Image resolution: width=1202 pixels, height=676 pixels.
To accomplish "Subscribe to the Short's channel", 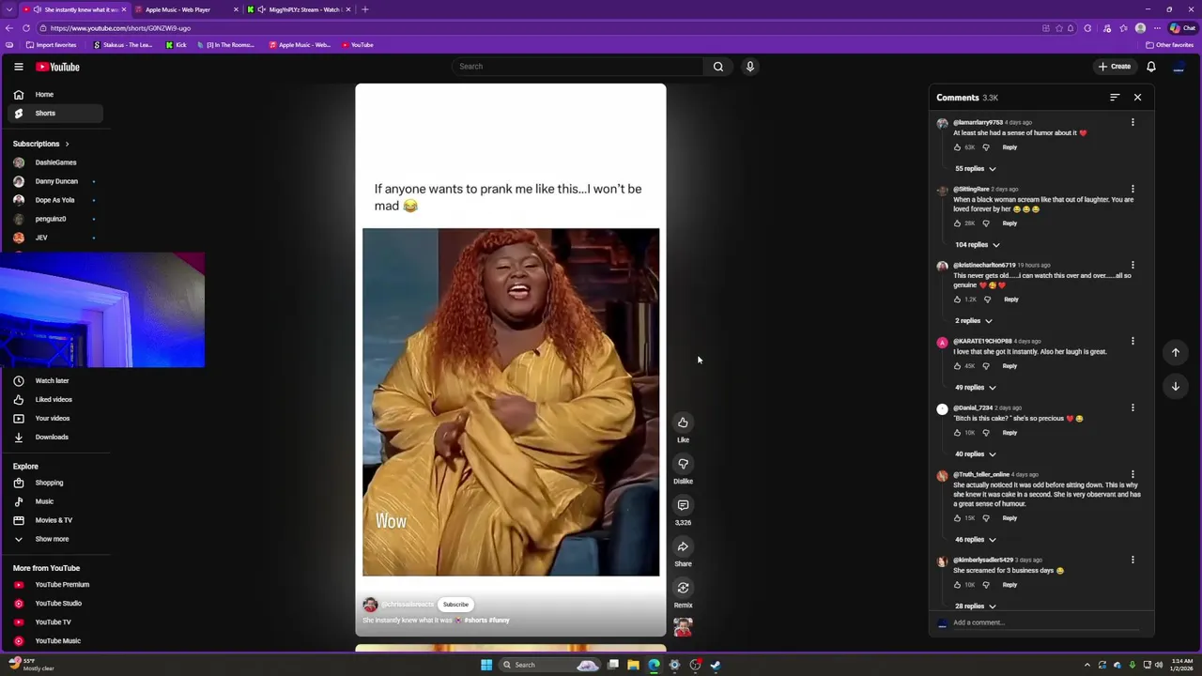I will tap(455, 605).
